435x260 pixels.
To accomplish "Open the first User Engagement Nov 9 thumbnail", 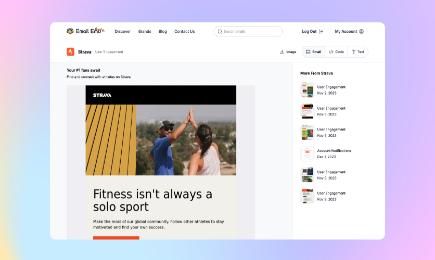I will coord(308,90).
